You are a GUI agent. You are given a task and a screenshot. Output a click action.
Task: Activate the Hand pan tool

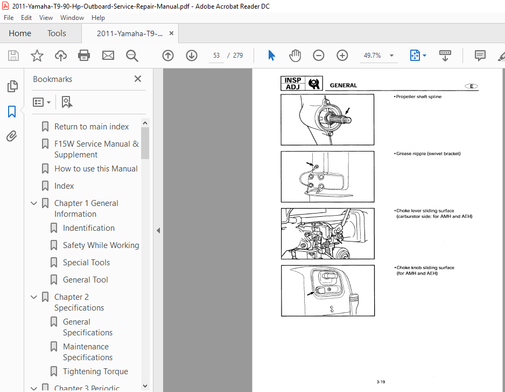click(x=294, y=56)
